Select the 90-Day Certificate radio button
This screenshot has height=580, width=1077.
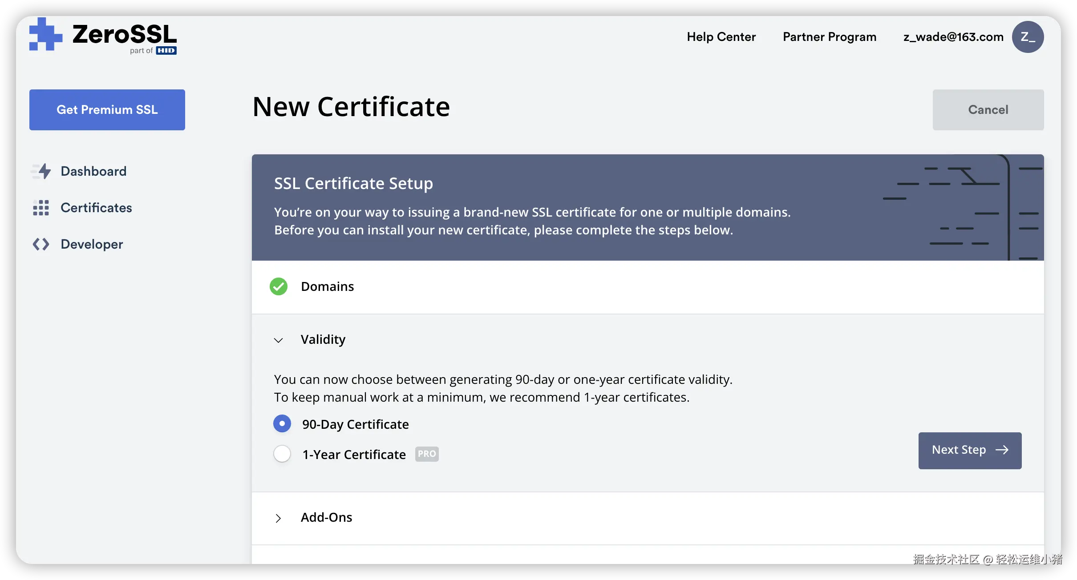pos(282,424)
